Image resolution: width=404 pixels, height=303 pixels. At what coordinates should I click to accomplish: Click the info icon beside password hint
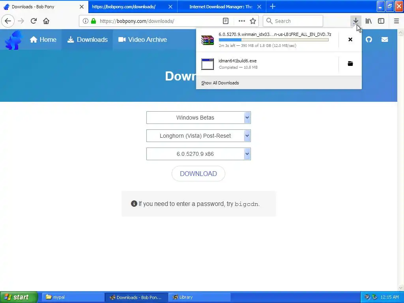point(134,204)
